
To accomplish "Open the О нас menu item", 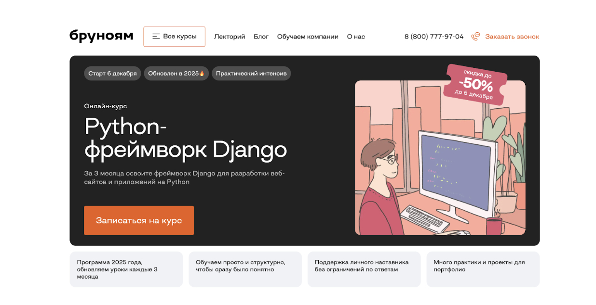I will tap(356, 37).
